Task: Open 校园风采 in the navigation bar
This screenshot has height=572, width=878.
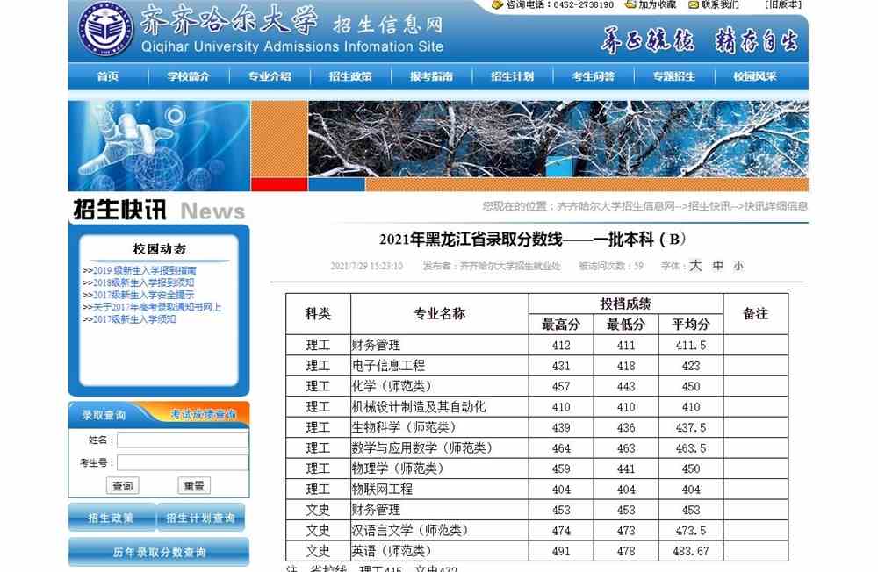Action: point(755,76)
